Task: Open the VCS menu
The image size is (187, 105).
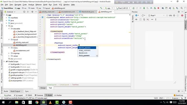Action: coord(60,5)
